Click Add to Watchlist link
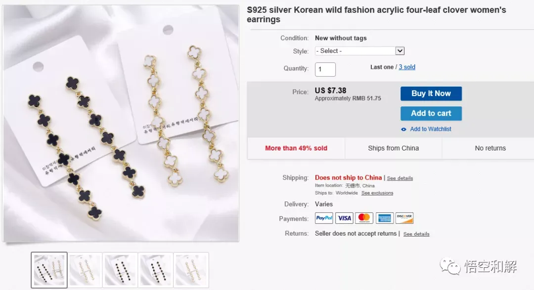 [431, 129]
